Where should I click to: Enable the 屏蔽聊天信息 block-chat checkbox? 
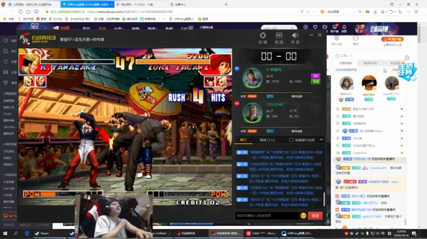[291, 140]
